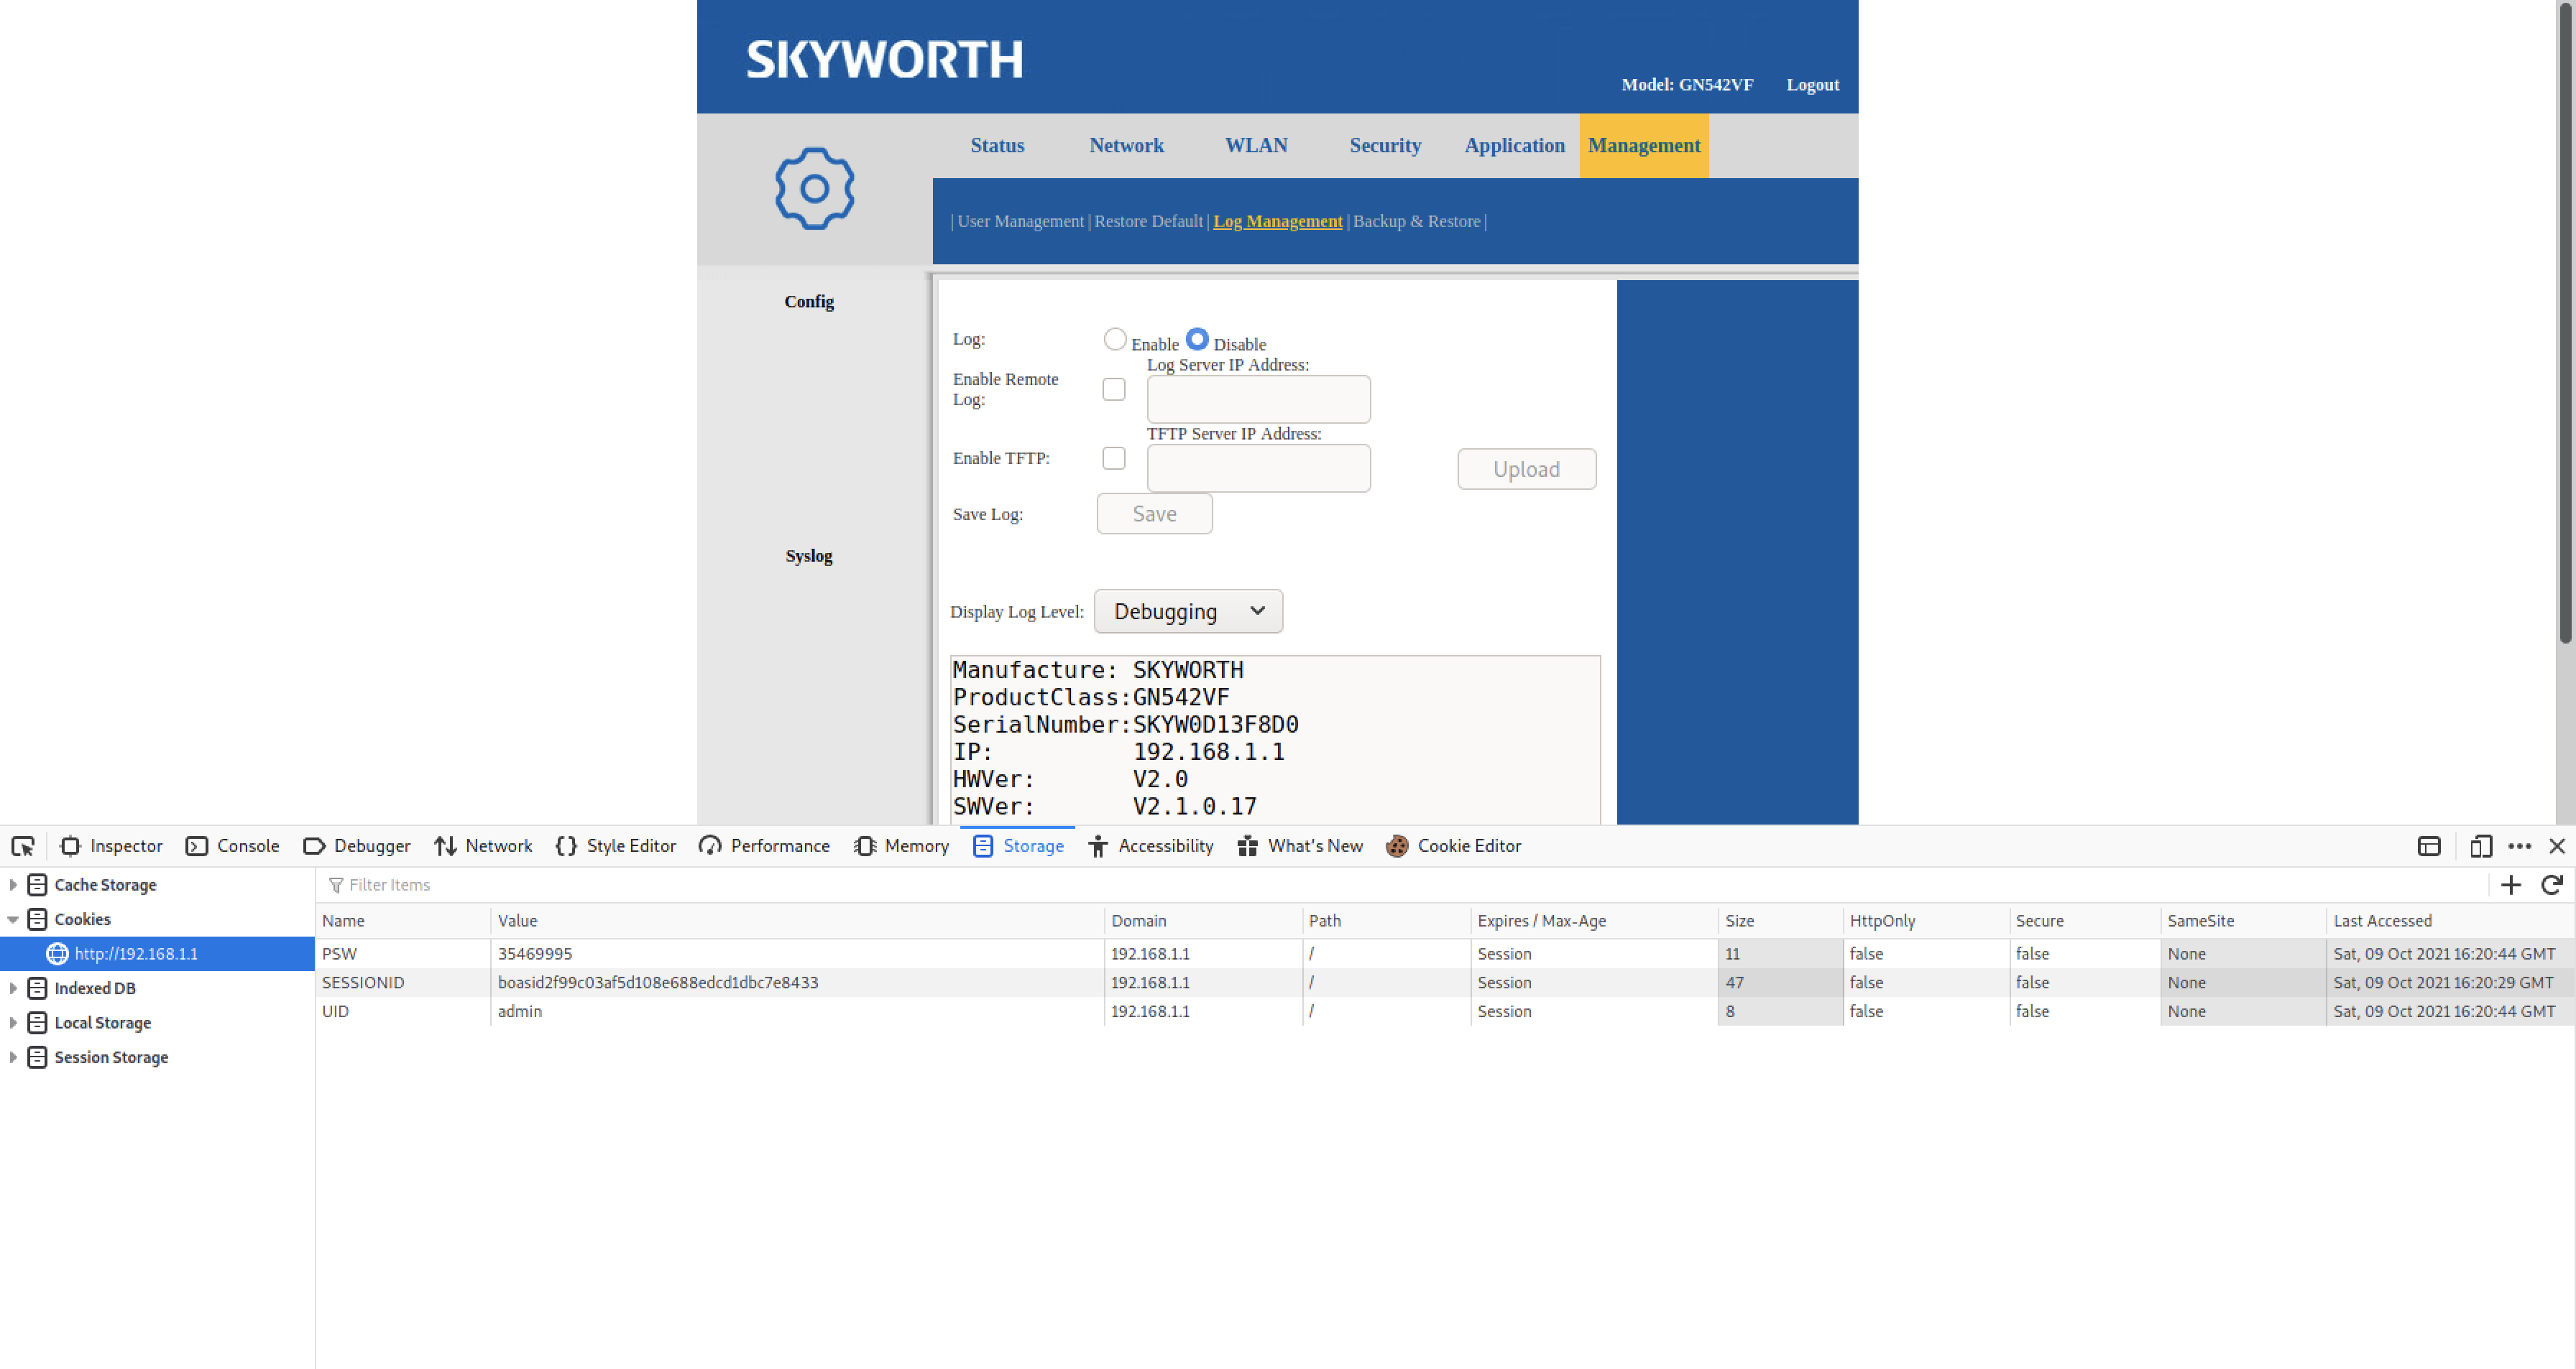Sort cookies by Value column header
This screenshot has width=2576, height=1369.
[798, 920]
